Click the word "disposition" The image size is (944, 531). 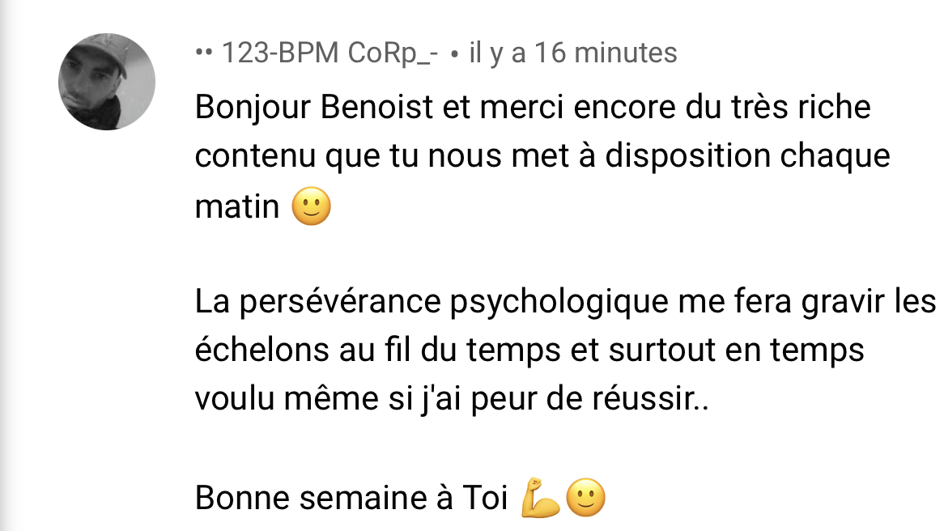(687, 157)
